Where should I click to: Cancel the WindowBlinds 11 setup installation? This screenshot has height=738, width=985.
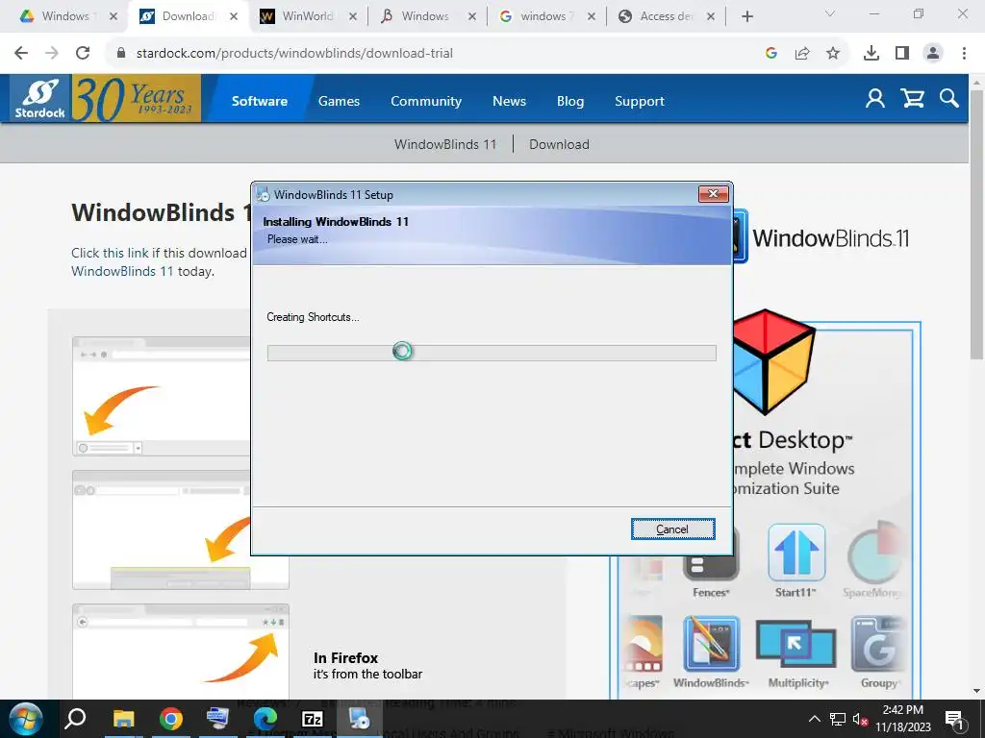pos(672,529)
